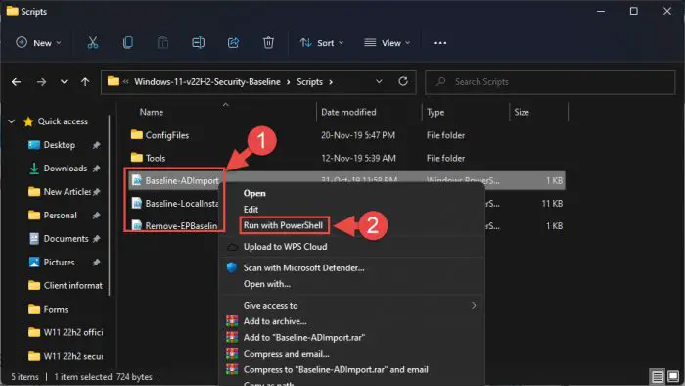The width and height of the screenshot is (685, 386).
Task: Refresh the Scripts folder view
Action: (403, 81)
